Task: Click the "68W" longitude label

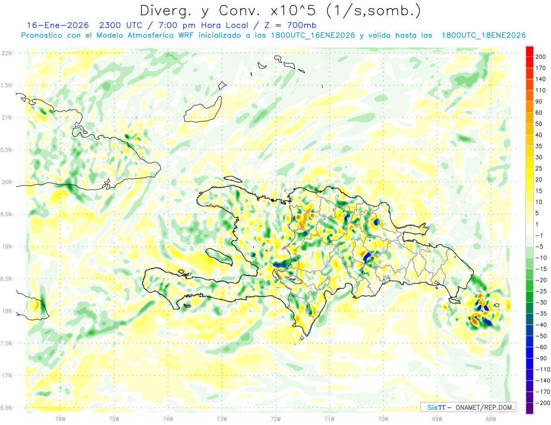Action: pos(491,418)
